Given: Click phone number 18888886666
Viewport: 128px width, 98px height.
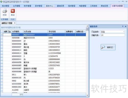Looking at the screenshot, I should pos(54,59).
